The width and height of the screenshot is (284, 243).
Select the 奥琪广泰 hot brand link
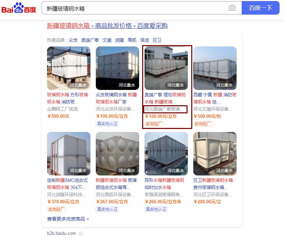pyautogui.click(x=90, y=40)
